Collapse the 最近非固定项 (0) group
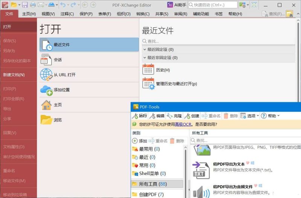The width and height of the screenshot is (301, 198). (x=145, y=57)
